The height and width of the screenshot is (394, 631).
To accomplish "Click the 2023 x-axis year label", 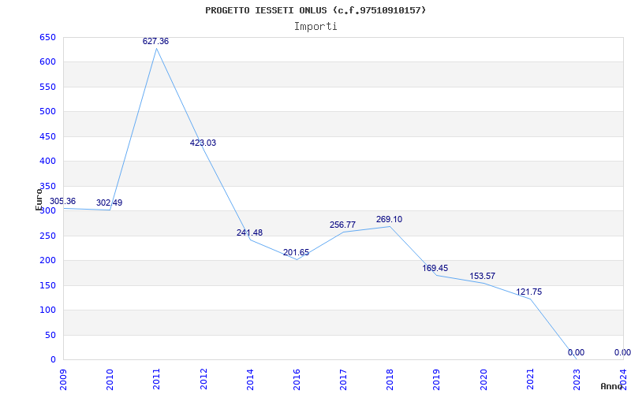I will tap(577, 379).
